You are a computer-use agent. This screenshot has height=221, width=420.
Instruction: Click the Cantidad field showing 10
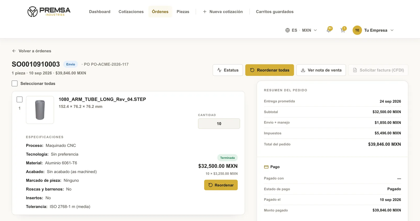pos(219,124)
